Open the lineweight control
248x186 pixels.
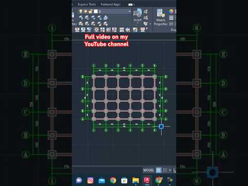[x=172, y=18]
